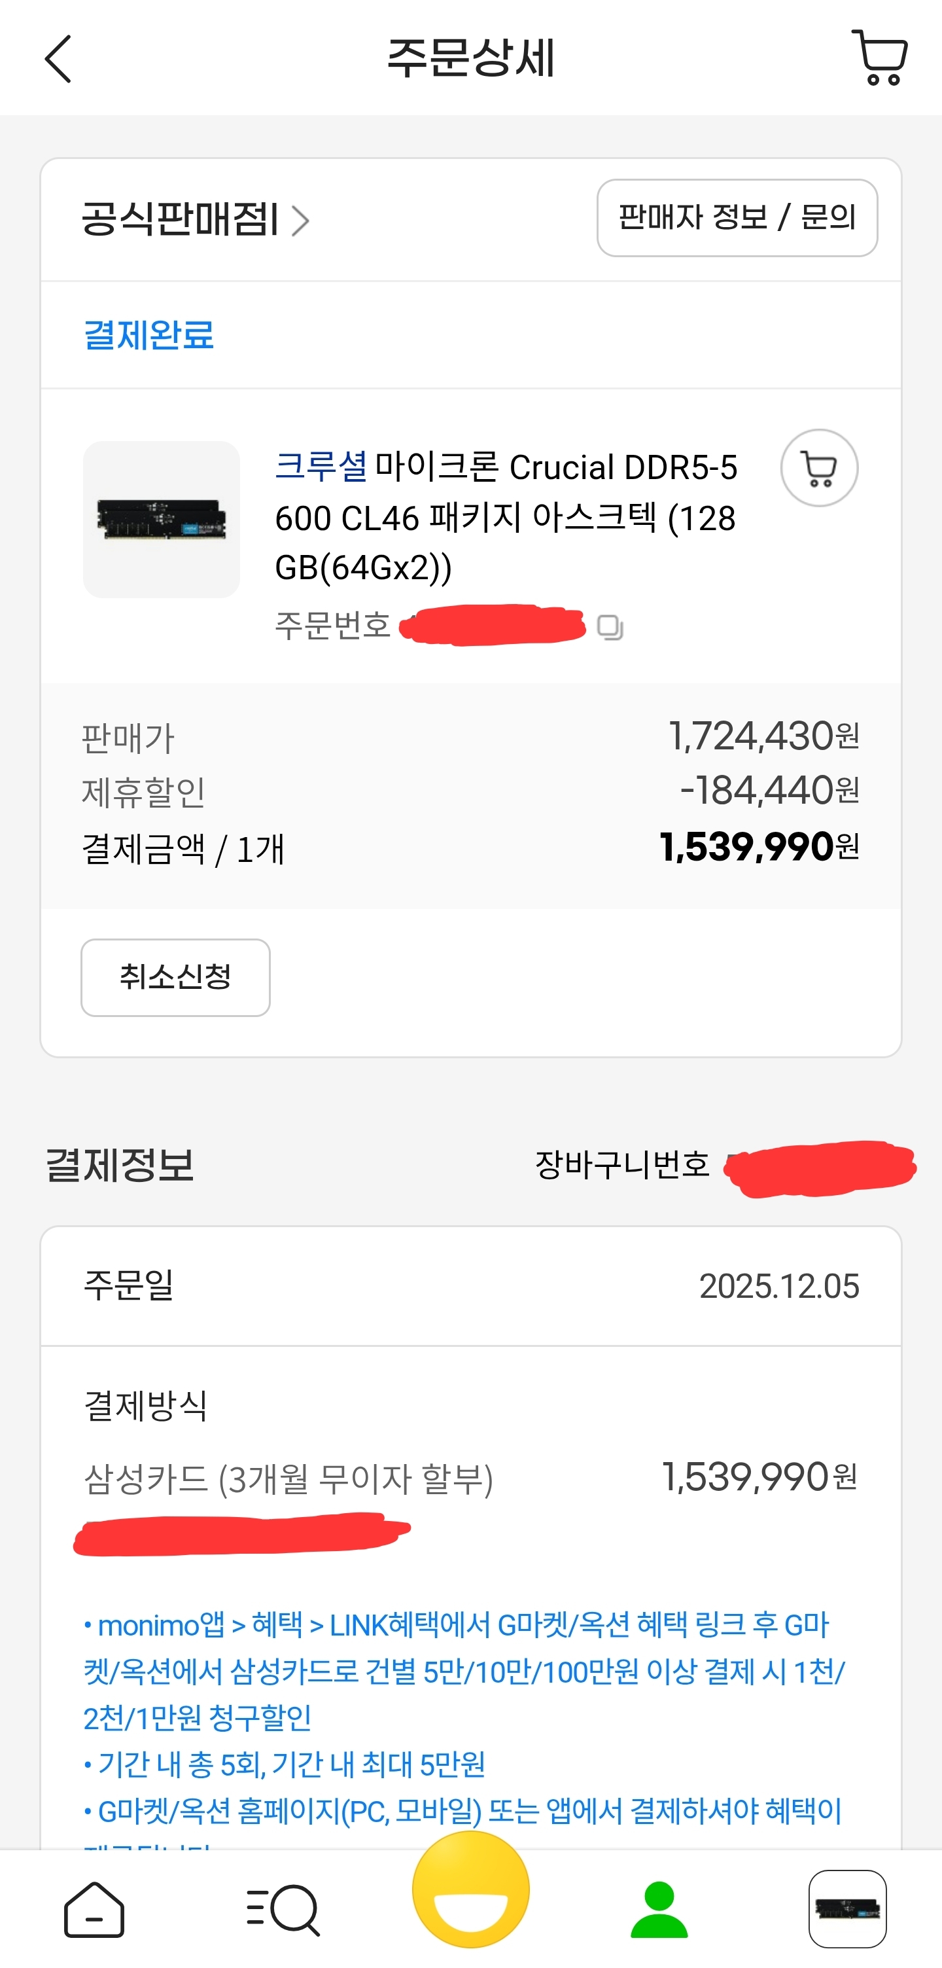
Task: Tap the 주문일 date row
Action: [471, 1286]
